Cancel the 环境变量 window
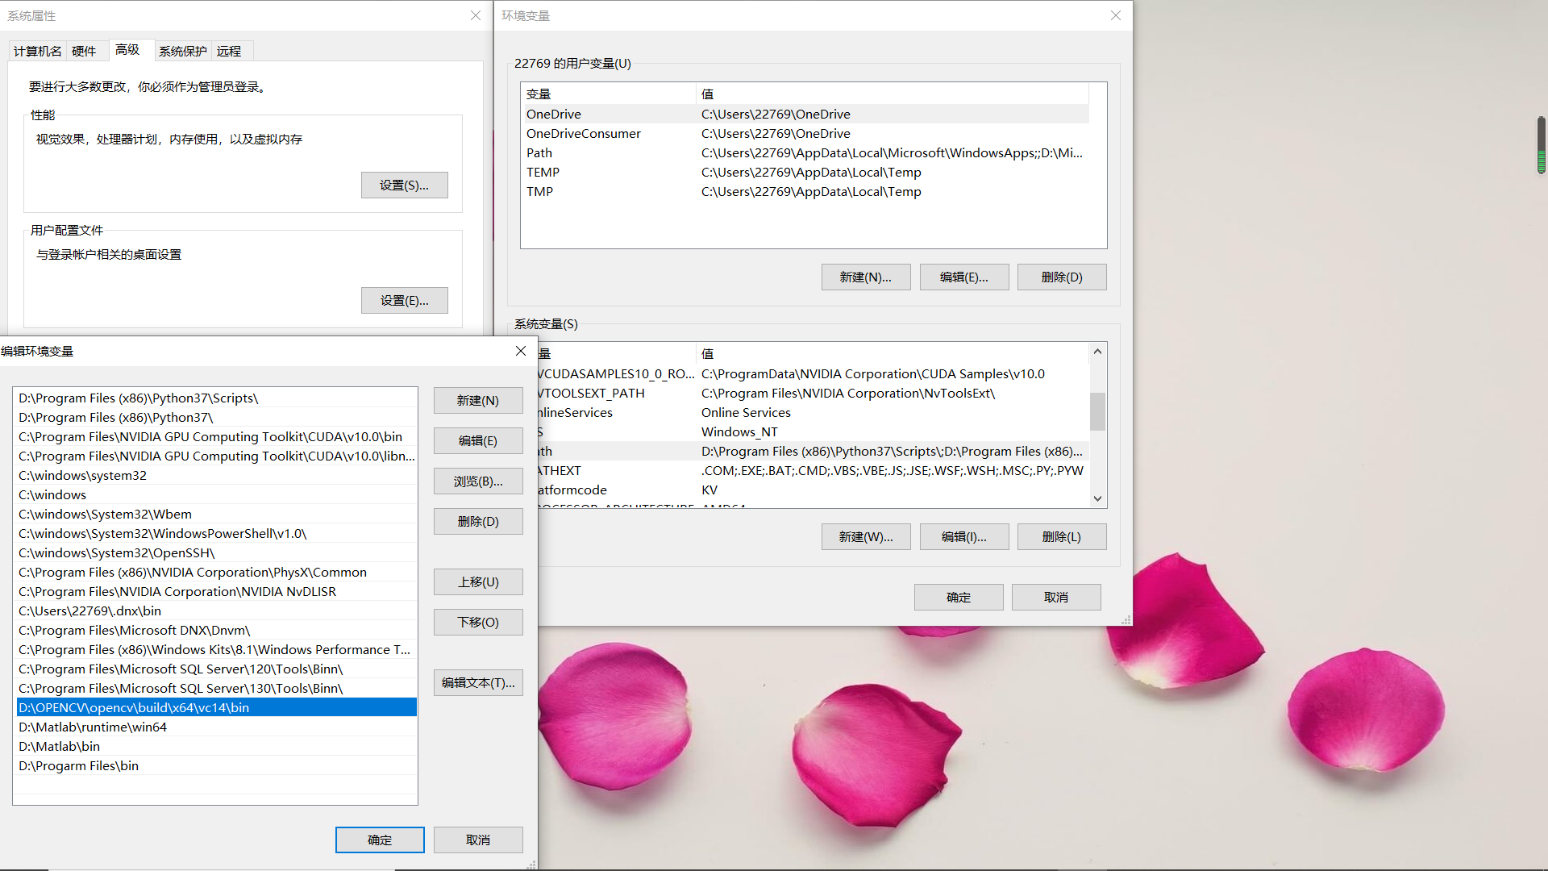This screenshot has height=871, width=1548. tap(1056, 598)
